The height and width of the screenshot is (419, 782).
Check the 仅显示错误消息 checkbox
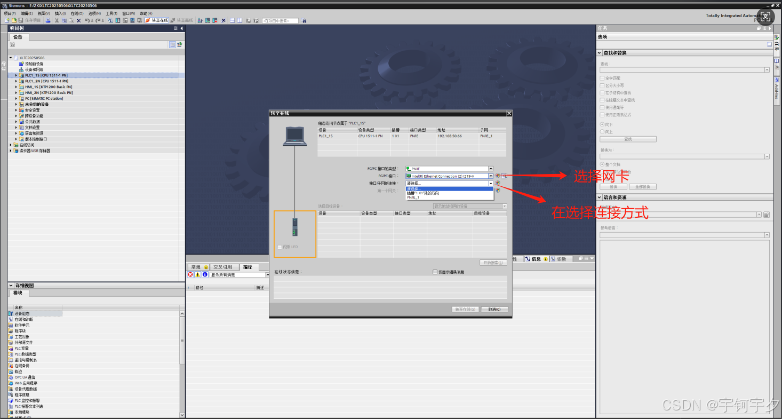pyautogui.click(x=435, y=272)
